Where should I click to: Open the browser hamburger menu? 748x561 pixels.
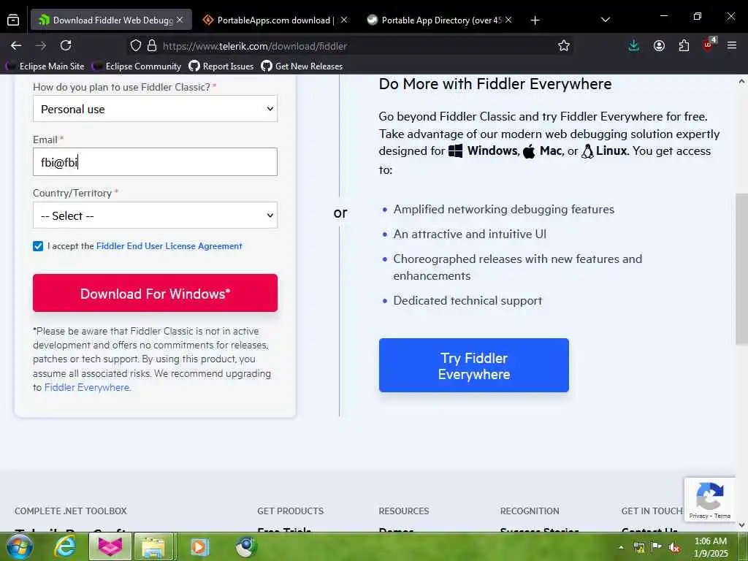coord(732,46)
